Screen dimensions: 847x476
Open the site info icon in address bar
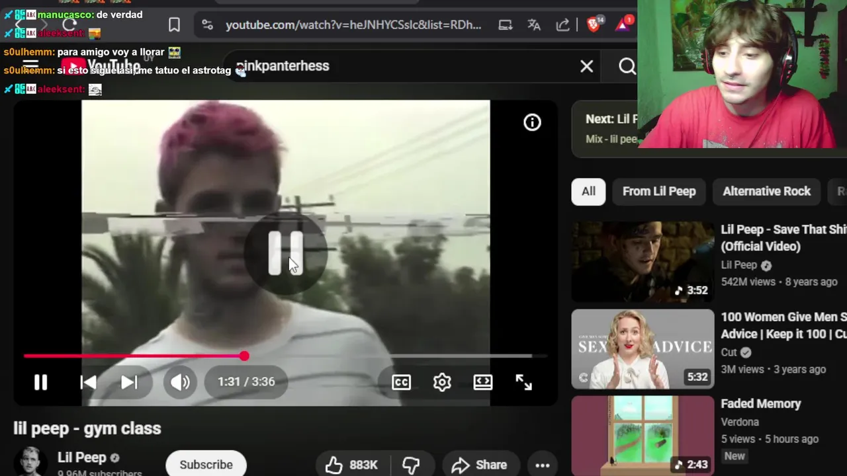tap(208, 25)
